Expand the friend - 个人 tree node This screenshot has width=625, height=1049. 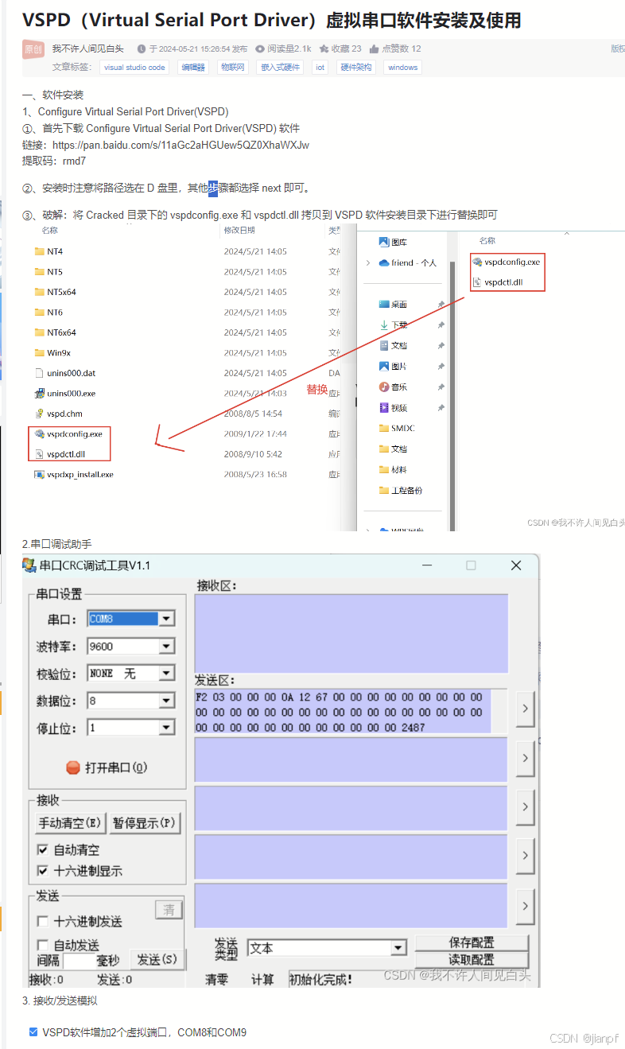click(368, 262)
